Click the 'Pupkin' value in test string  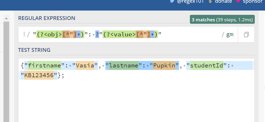click(164, 66)
